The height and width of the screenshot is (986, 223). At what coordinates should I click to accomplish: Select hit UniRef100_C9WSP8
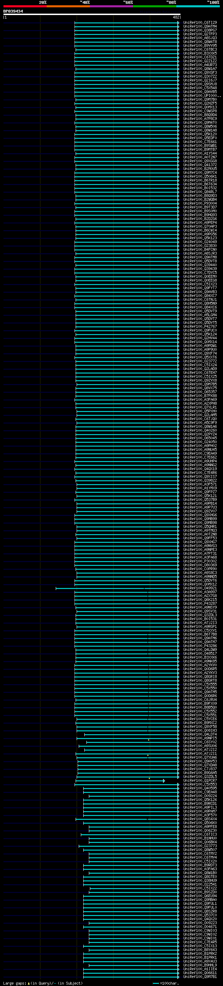(x=200, y=111)
